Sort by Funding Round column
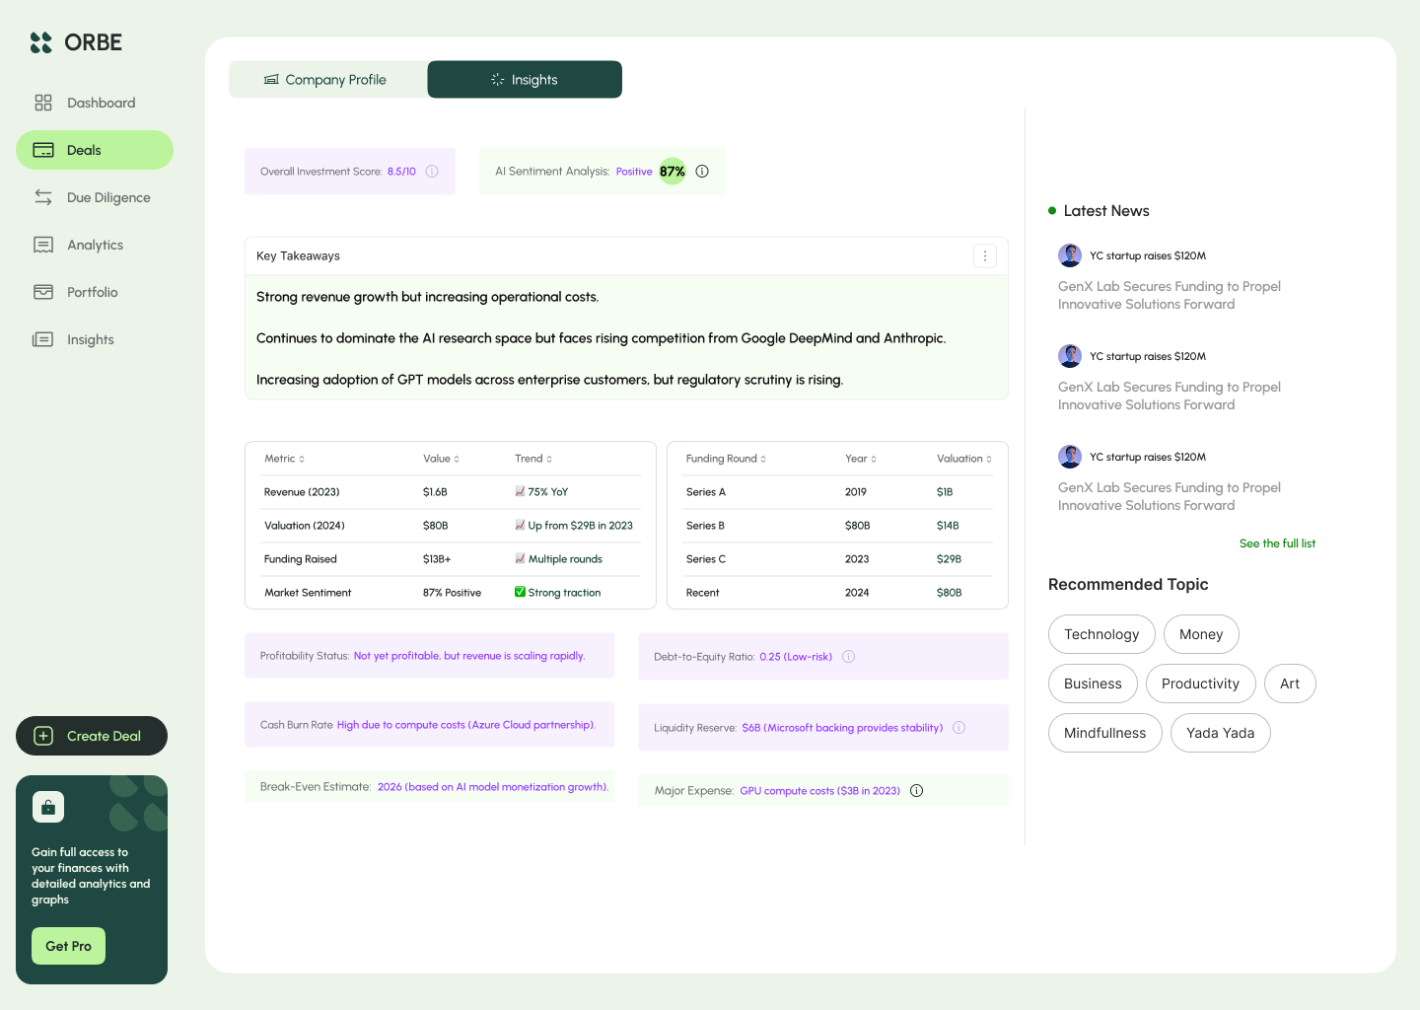This screenshot has width=1420, height=1010. tap(726, 459)
